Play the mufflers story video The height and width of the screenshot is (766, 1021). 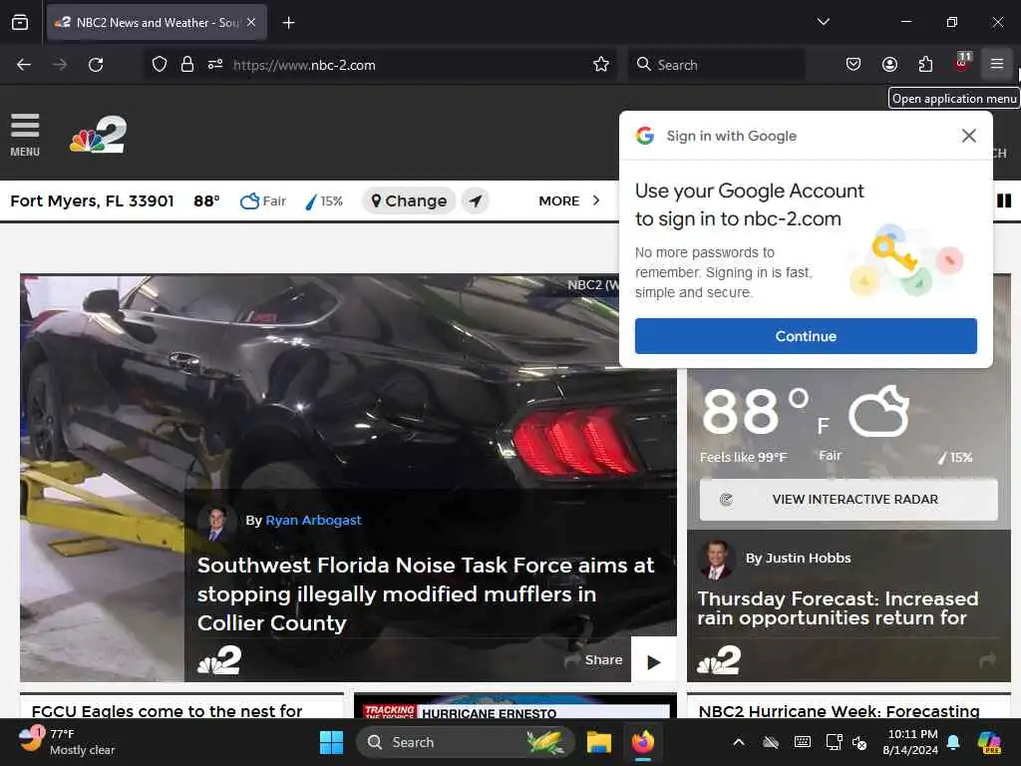point(654,662)
